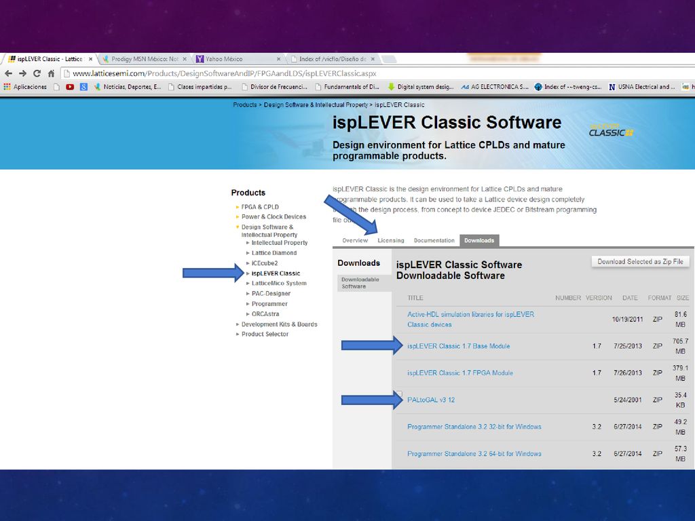
Task: Click the browser forward arrow
Action: pyautogui.click(x=22, y=73)
